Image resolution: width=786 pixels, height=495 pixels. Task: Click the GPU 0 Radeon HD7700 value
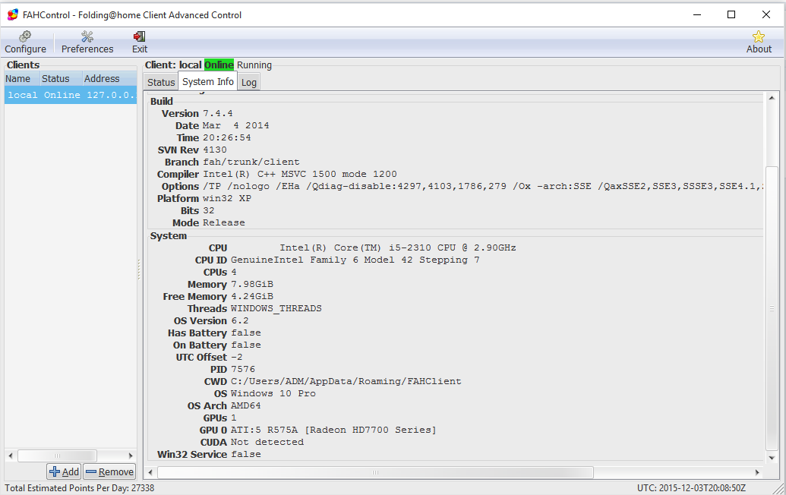pyautogui.click(x=333, y=430)
